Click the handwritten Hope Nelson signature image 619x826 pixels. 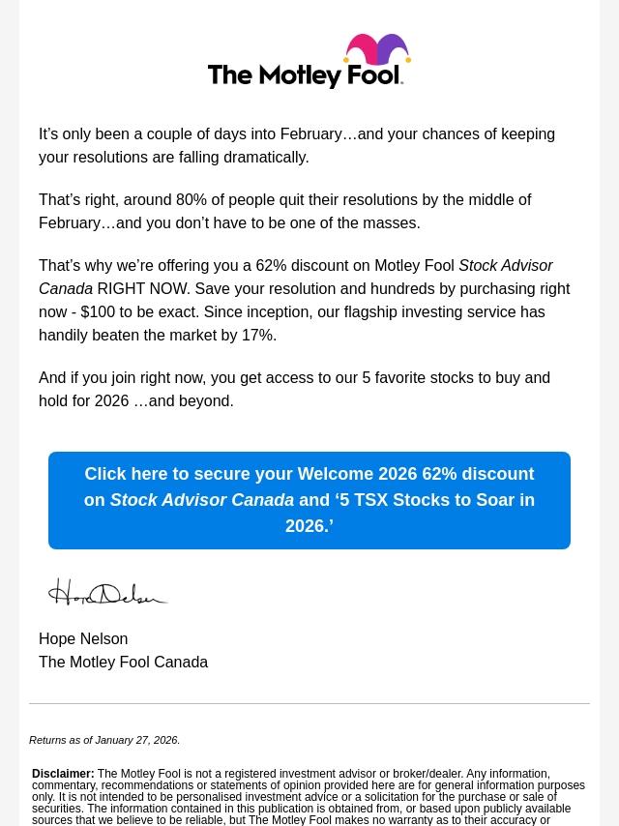(x=108, y=592)
